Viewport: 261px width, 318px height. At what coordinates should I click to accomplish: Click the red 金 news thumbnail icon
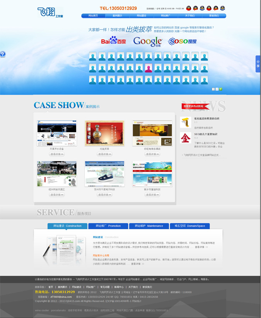[186, 138]
